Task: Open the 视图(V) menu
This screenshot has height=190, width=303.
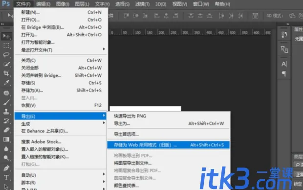Action: coord(179,4)
